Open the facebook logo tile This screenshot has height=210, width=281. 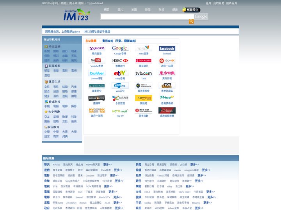point(167,48)
